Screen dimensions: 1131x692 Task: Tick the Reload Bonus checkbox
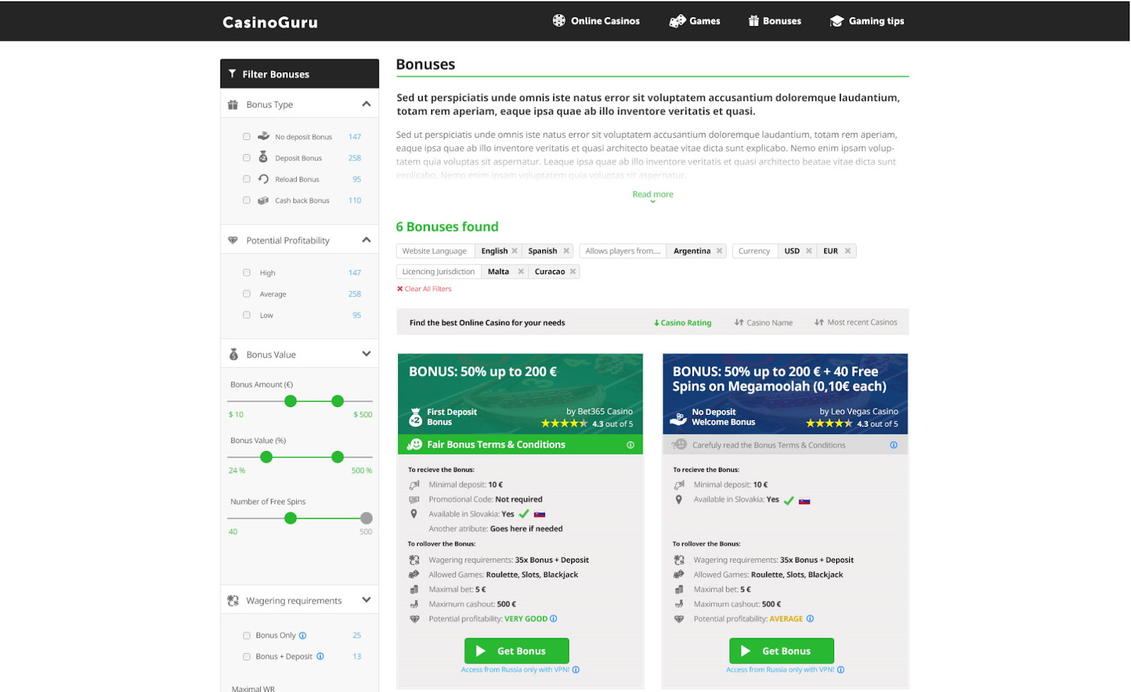(247, 179)
